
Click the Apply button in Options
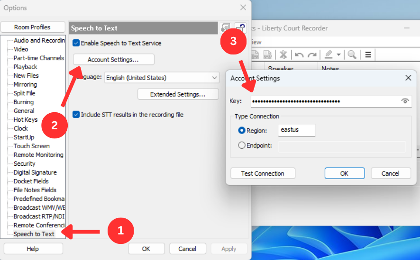[x=229, y=249]
